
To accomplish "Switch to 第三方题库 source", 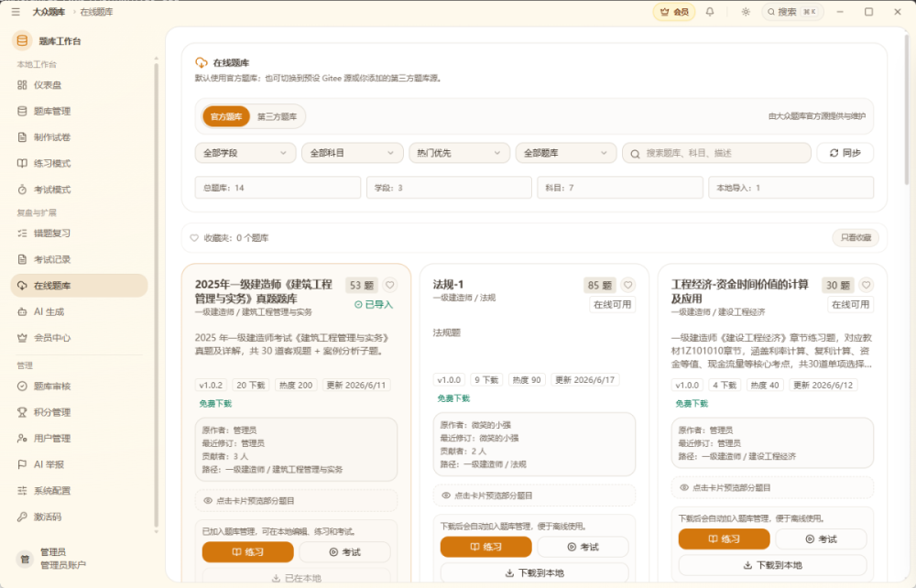I will pyautogui.click(x=277, y=117).
